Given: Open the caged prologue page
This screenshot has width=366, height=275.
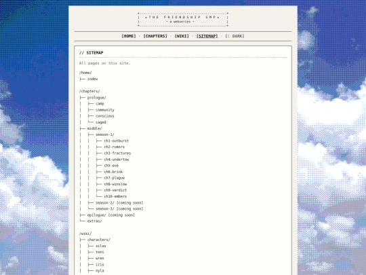Looking at the screenshot, I should coord(101,122).
